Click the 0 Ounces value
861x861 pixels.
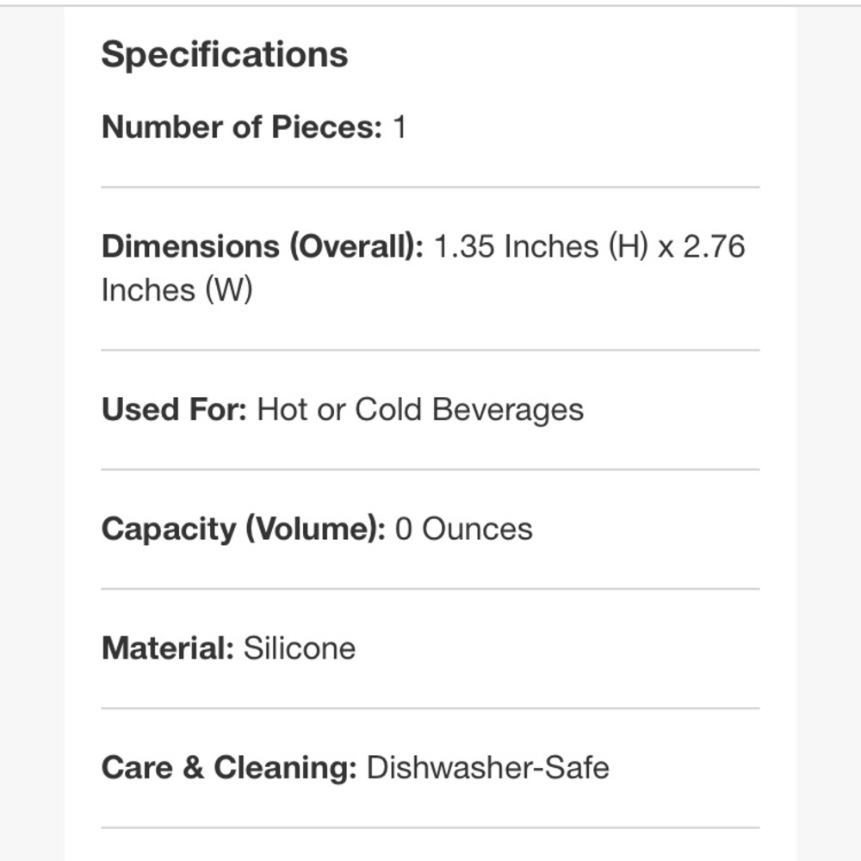(x=464, y=530)
